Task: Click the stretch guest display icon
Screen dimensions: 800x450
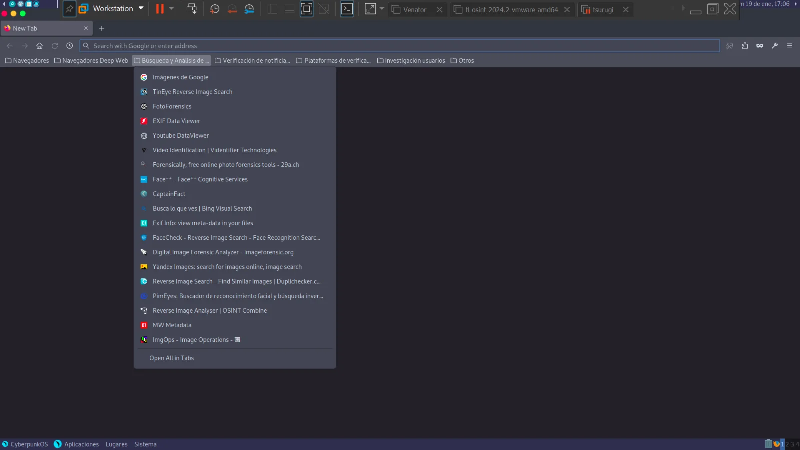Action: click(370, 9)
